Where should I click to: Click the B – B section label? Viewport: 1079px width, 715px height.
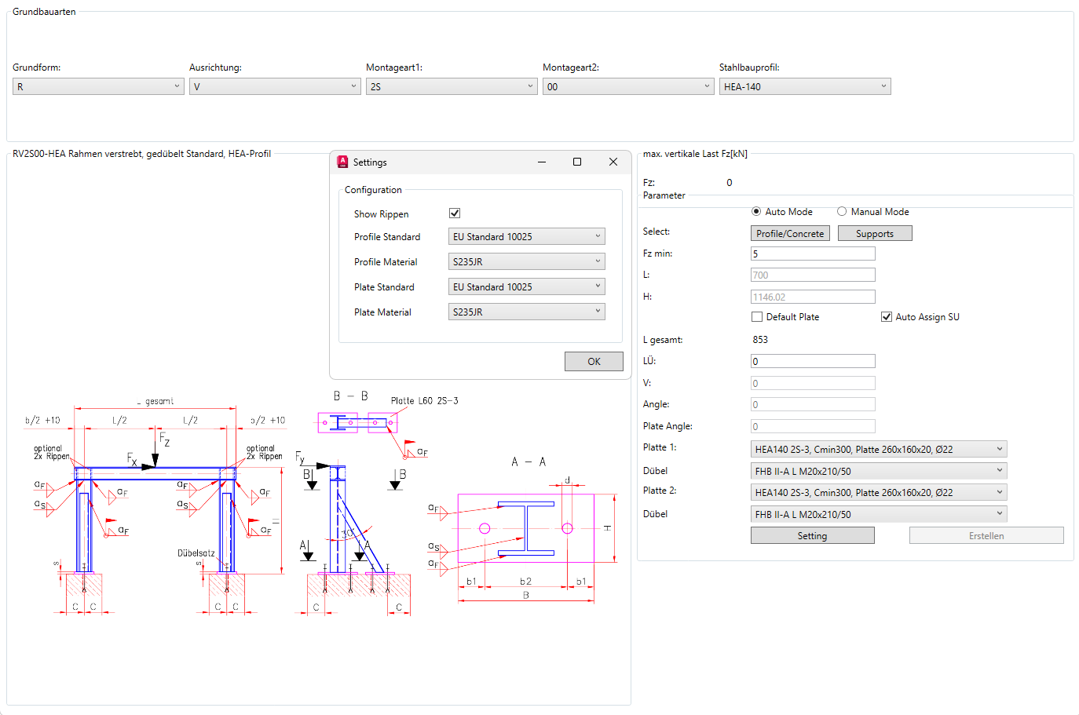click(x=350, y=396)
